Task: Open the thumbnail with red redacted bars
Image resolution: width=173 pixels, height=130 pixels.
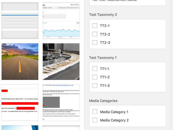Action: pos(20,102)
